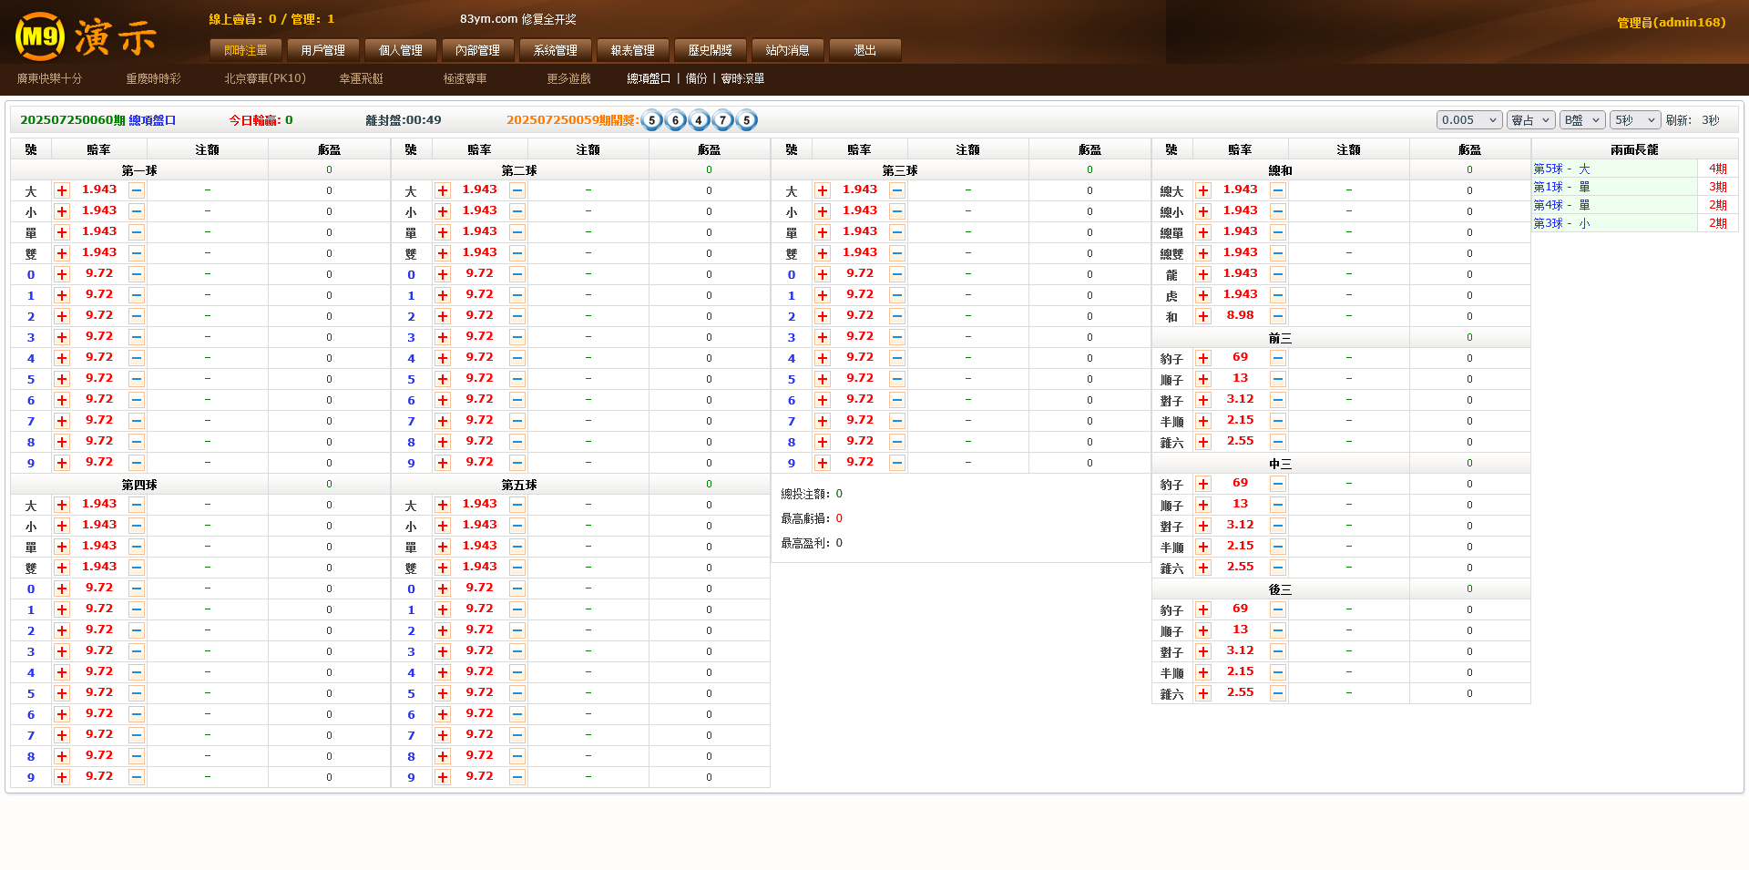Hit the plus icon for 和 under 總和

point(1203,316)
